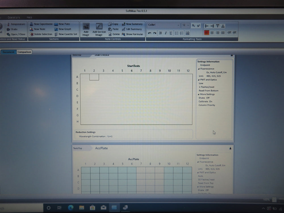This screenshot has height=213, width=284.
Task: Click the increase indent icon
Action: point(235,33)
